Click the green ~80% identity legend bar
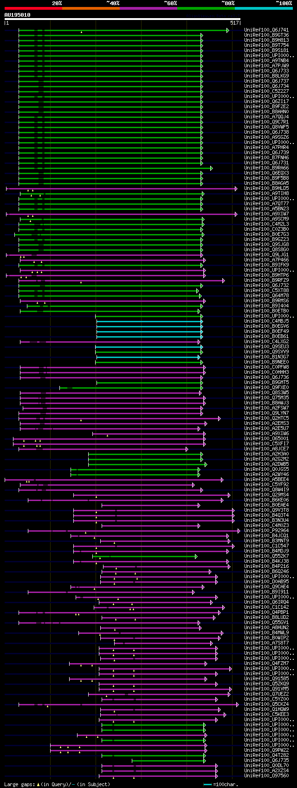The image size is (297, 788). tap(206, 8)
